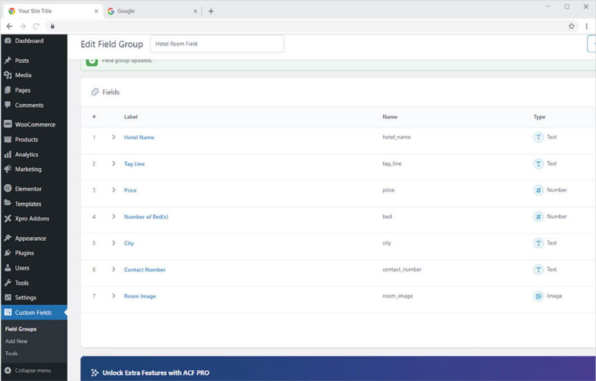596x381 pixels.
Task: Click the Dashboard icon in sidebar
Action: 8,41
